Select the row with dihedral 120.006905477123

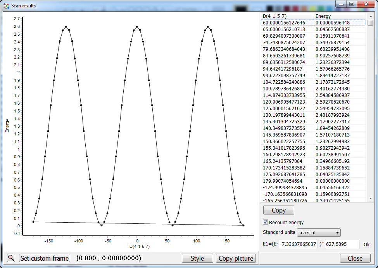[x=287, y=102]
